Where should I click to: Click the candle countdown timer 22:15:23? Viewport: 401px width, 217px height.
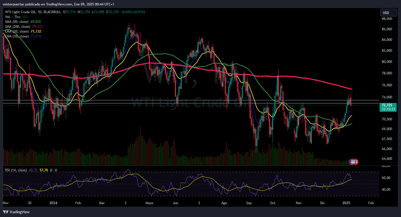click(388, 109)
